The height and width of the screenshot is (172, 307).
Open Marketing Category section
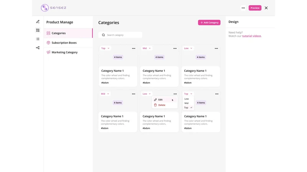pos(68,52)
